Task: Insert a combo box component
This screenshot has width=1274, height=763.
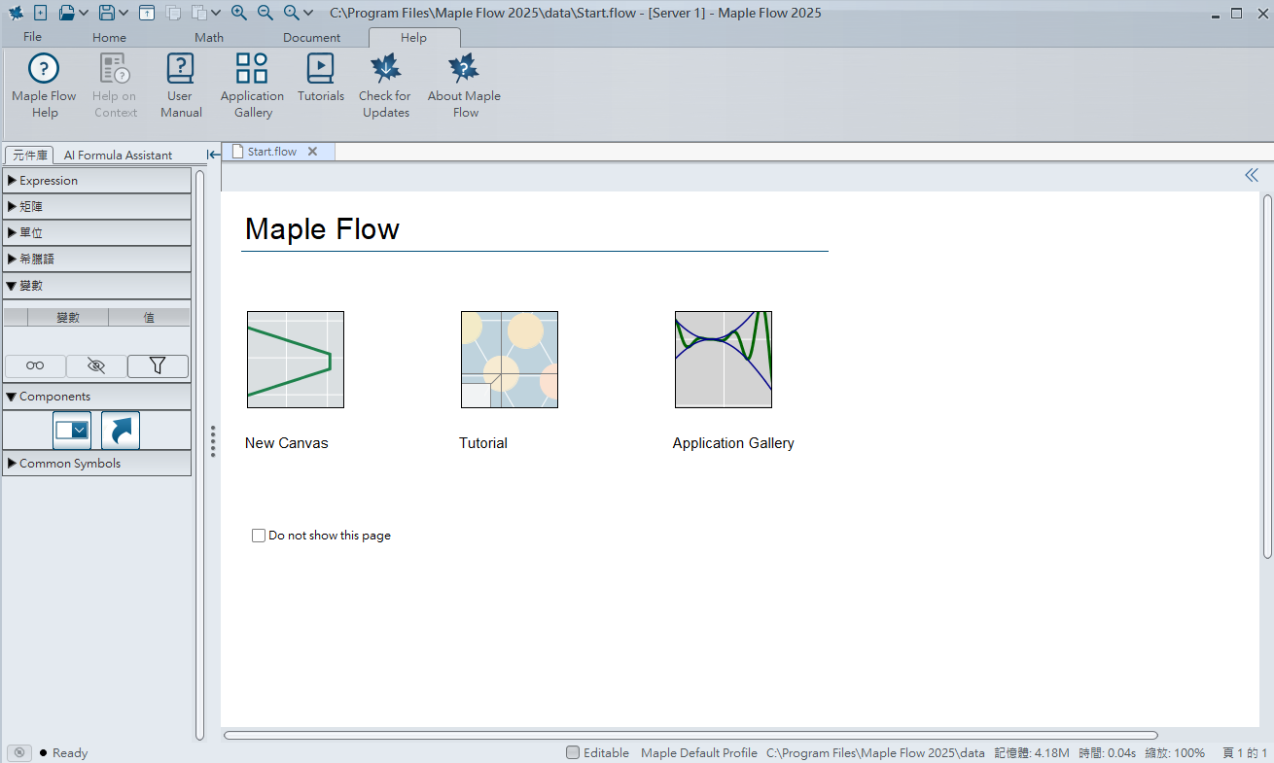Action: click(x=72, y=430)
